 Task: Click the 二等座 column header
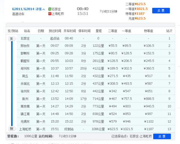112,31
